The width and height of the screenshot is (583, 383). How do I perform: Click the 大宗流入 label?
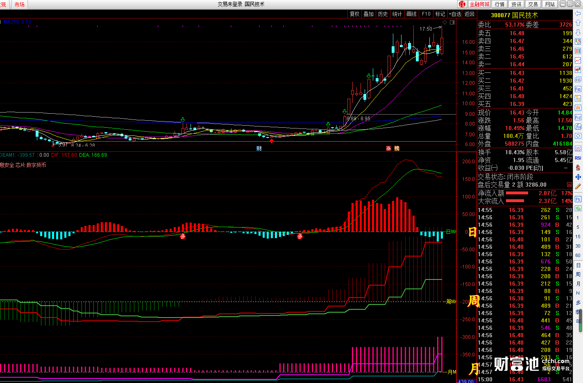(x=491, y=201)
